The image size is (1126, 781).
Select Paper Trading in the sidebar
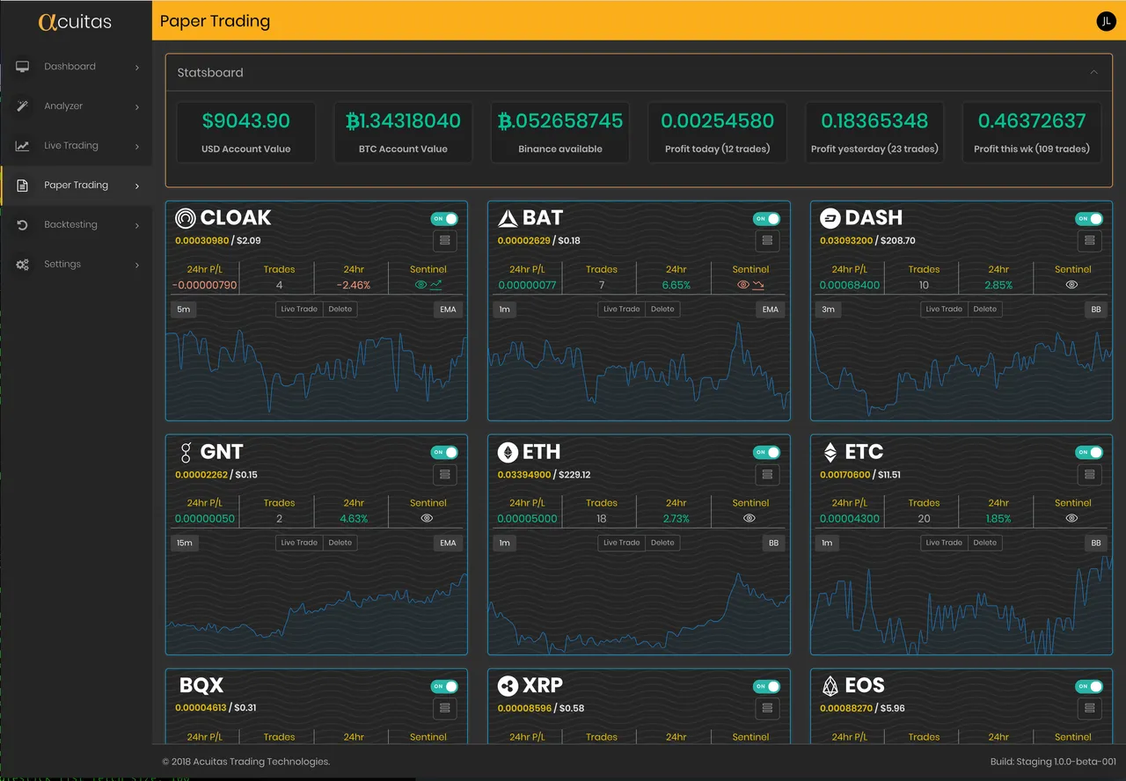click(x=76, y=186)
